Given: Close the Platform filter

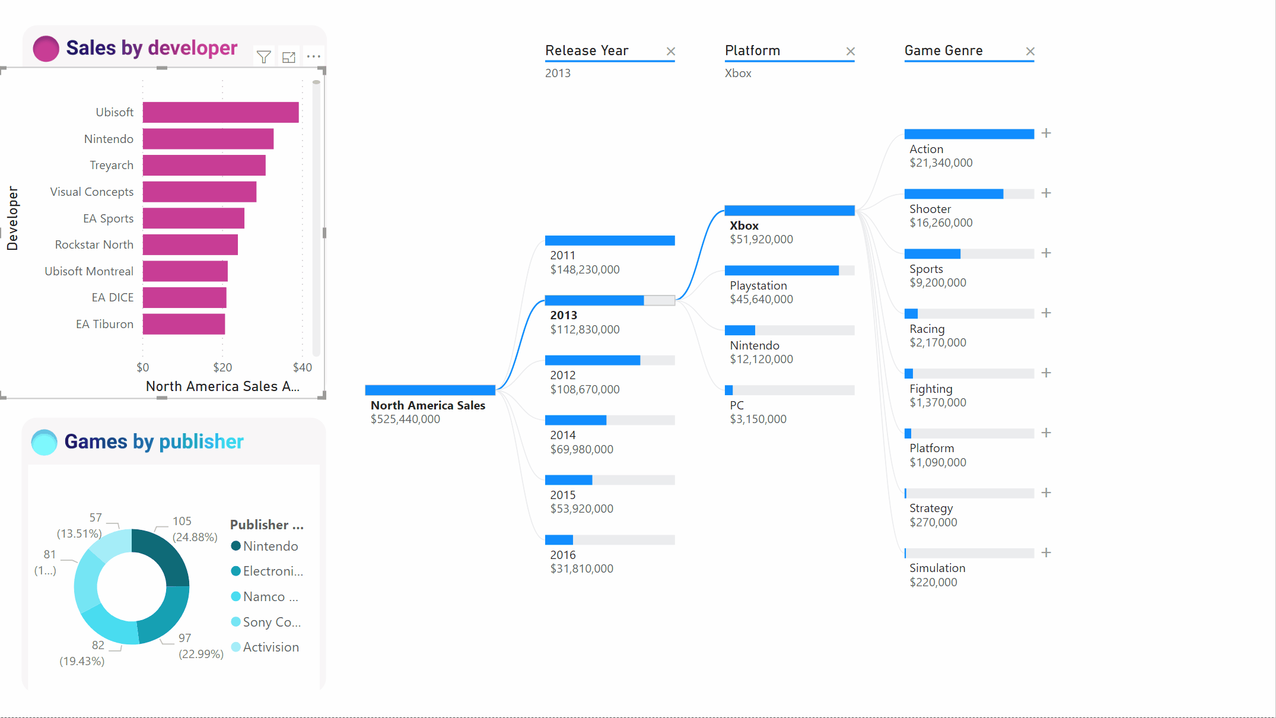Looking at the screenshot, I should click(850, 50).
